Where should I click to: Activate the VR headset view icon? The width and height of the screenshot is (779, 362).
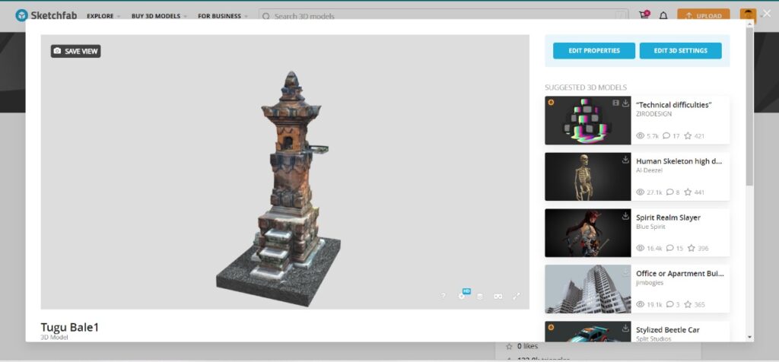pos(498,296)
